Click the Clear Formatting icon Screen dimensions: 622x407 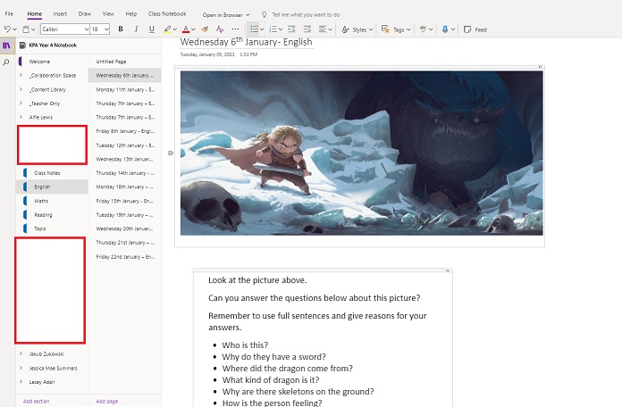[220, 29]
